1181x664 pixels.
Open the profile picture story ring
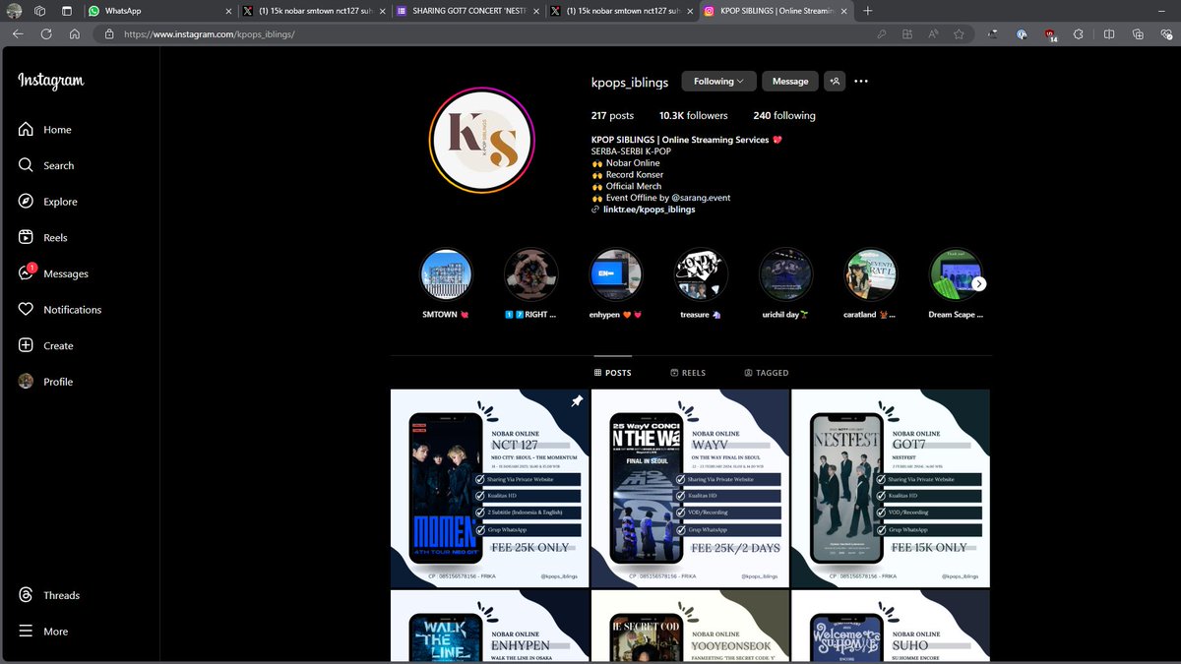pyautogui.click(x=481, y=139)
